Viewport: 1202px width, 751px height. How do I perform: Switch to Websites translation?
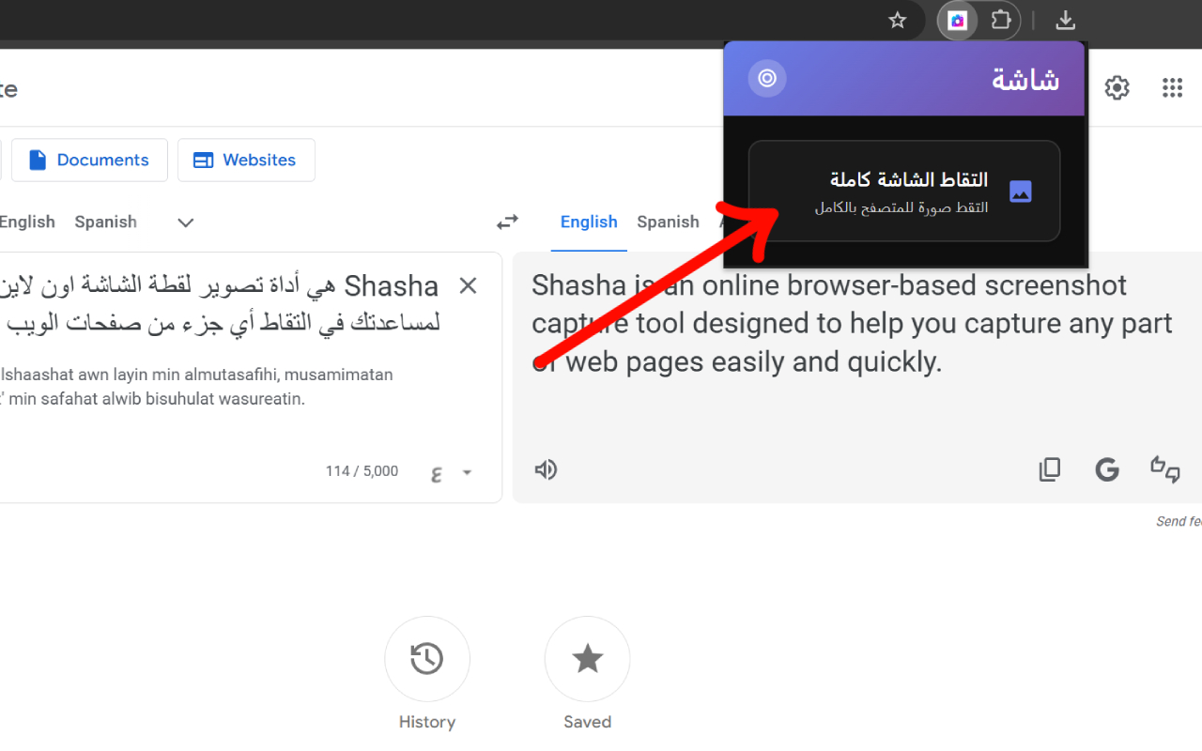pos(246,161)
